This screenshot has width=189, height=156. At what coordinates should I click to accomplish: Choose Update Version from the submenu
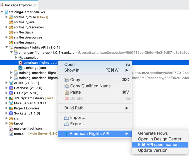[160, 150]
